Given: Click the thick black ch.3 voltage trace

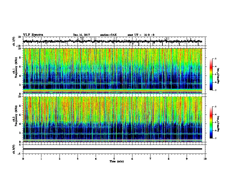Looking at the screenshot, I should pos(112,149).
